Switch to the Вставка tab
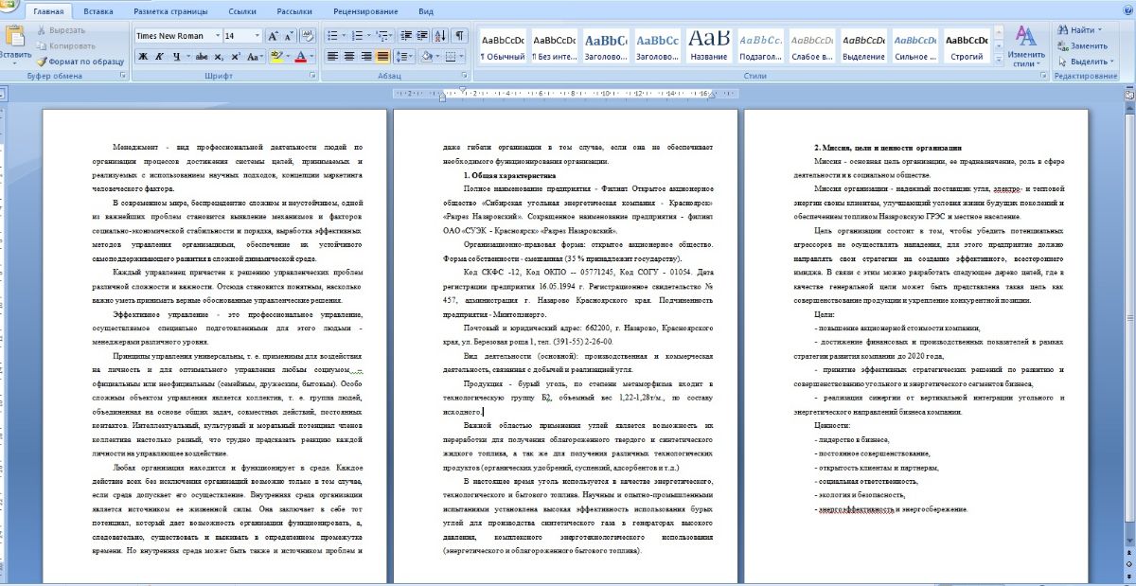Viewport: 1136px width, 586px height. [x=98, y=11]
